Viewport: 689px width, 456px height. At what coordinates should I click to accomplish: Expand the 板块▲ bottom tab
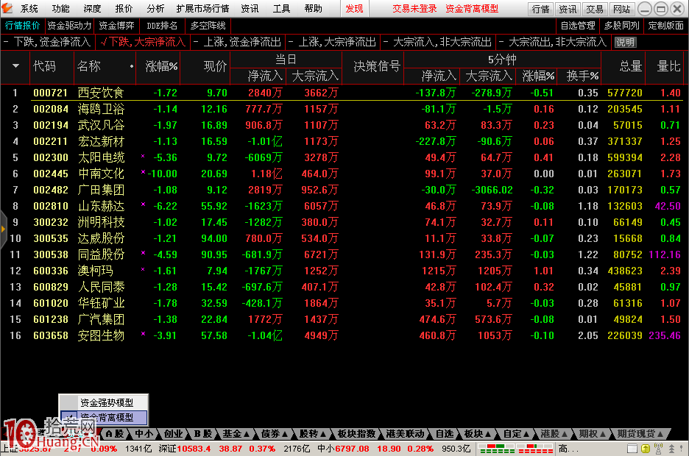click(478, 434)
